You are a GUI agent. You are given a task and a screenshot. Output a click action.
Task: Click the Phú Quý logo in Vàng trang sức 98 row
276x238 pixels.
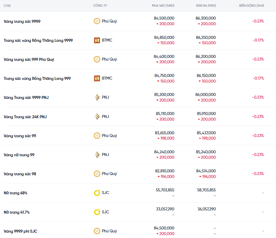point(97,173)
